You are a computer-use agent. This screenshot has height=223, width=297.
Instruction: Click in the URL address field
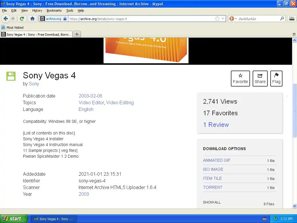pos(141,19)
